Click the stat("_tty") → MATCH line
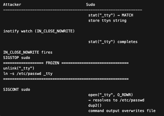 pyautogui.click(x=111, y=15)
